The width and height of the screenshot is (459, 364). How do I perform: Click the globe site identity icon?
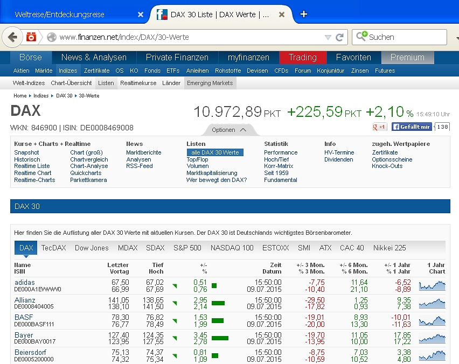pos(52,37)
